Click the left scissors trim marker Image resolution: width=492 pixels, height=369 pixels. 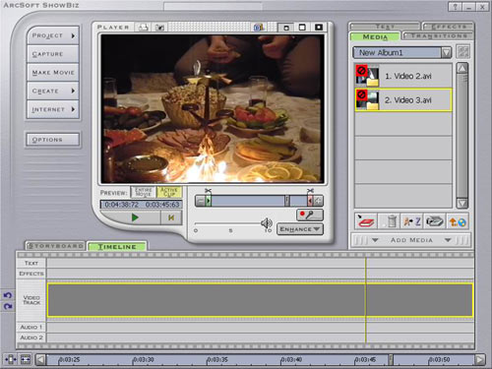(208, 191)
